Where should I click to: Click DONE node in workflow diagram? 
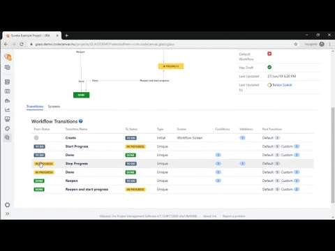[81, 95]
